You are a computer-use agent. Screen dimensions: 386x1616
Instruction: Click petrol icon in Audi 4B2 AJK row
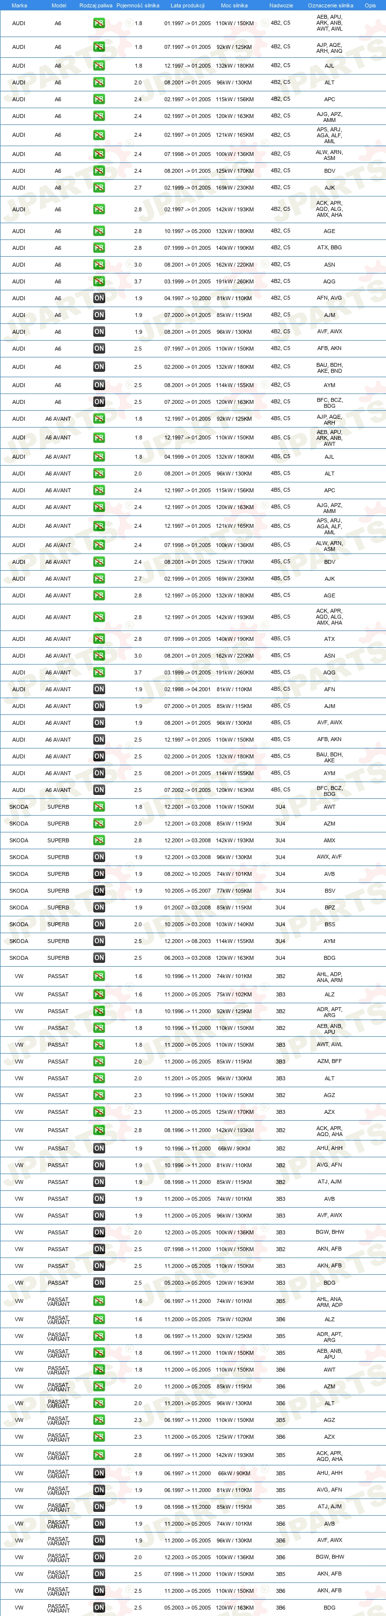[99, 188]
